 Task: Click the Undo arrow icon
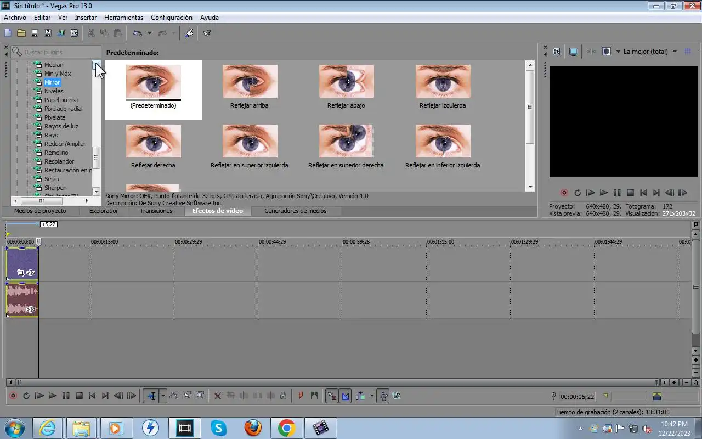tap(138, 33)
